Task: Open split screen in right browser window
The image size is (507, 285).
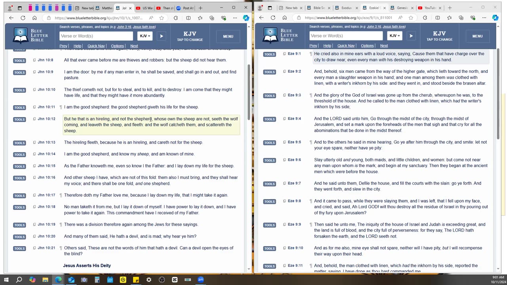Action: click(x=437, y=18)
